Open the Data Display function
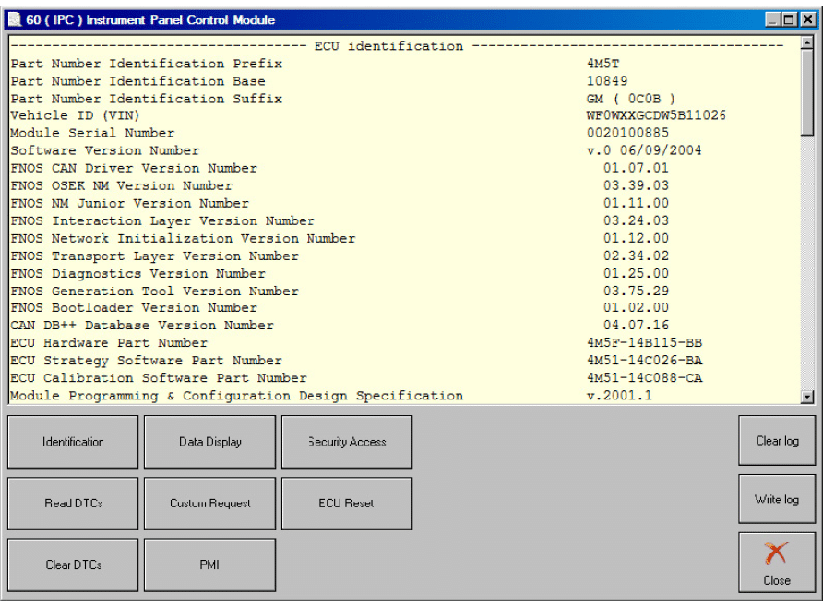The height and width of the screenshot is (607, 823). (210, 442)
